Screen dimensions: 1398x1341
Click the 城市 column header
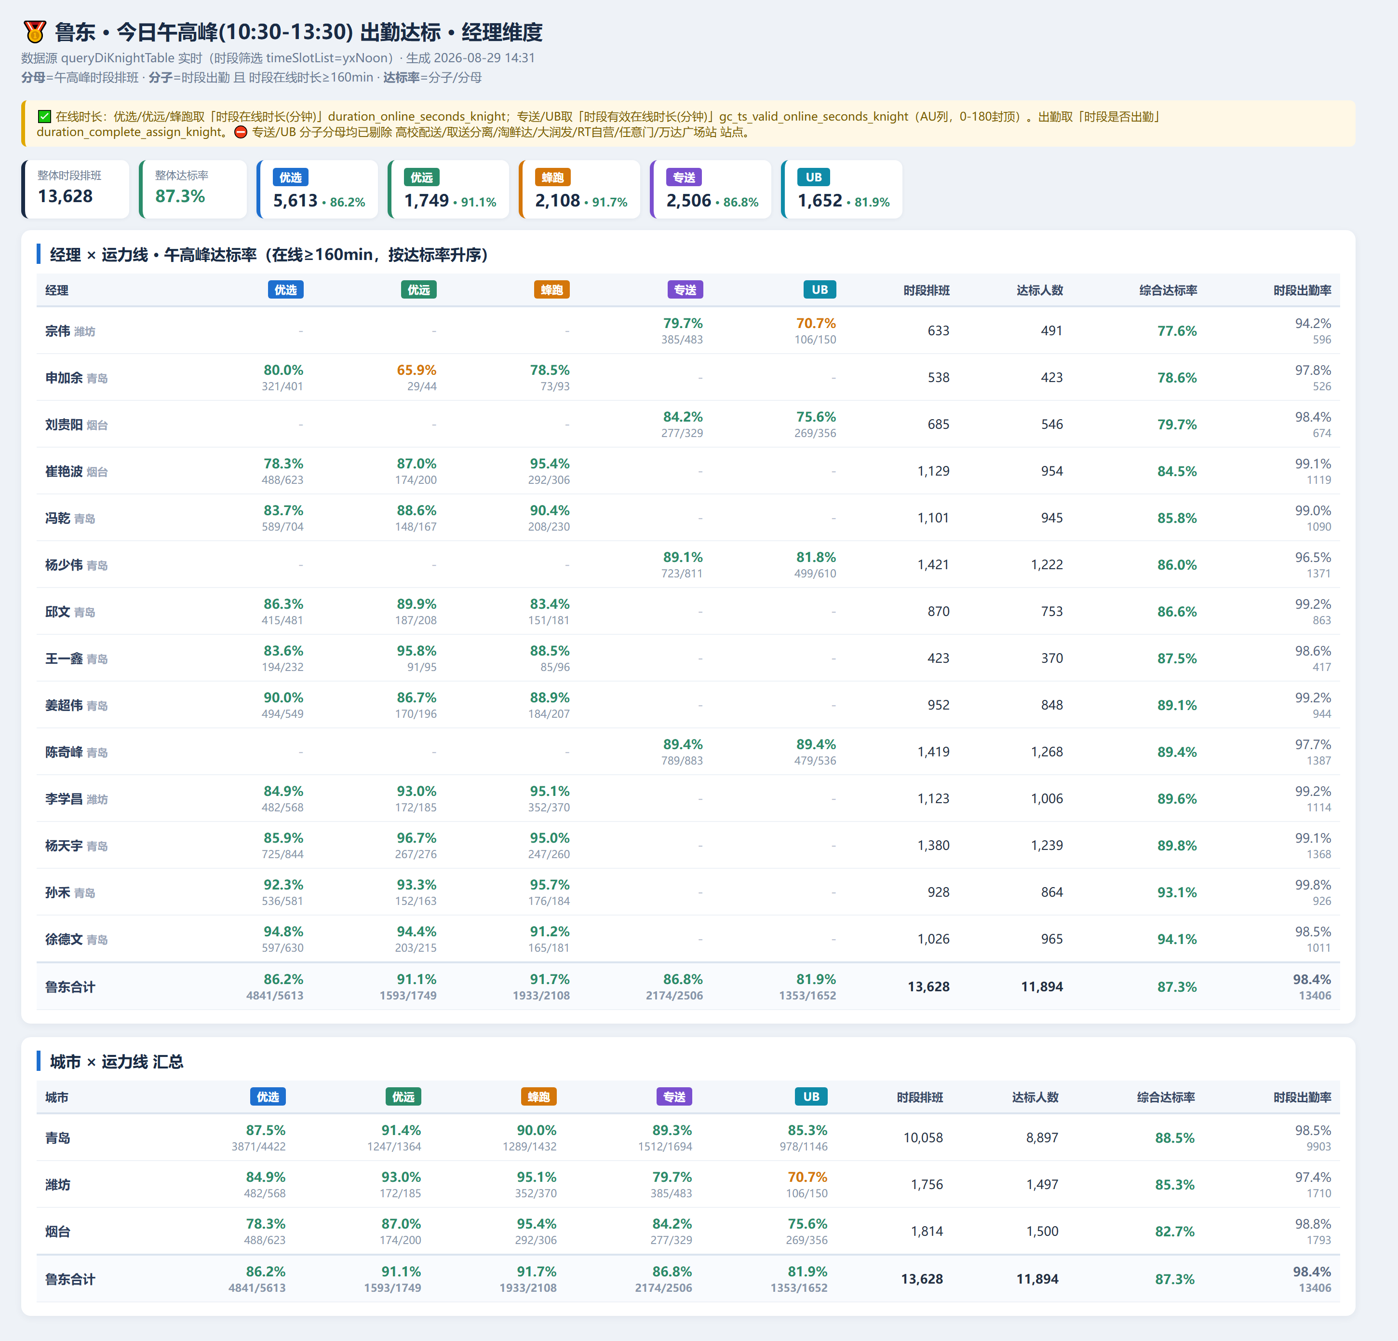tap(57, 1097)
